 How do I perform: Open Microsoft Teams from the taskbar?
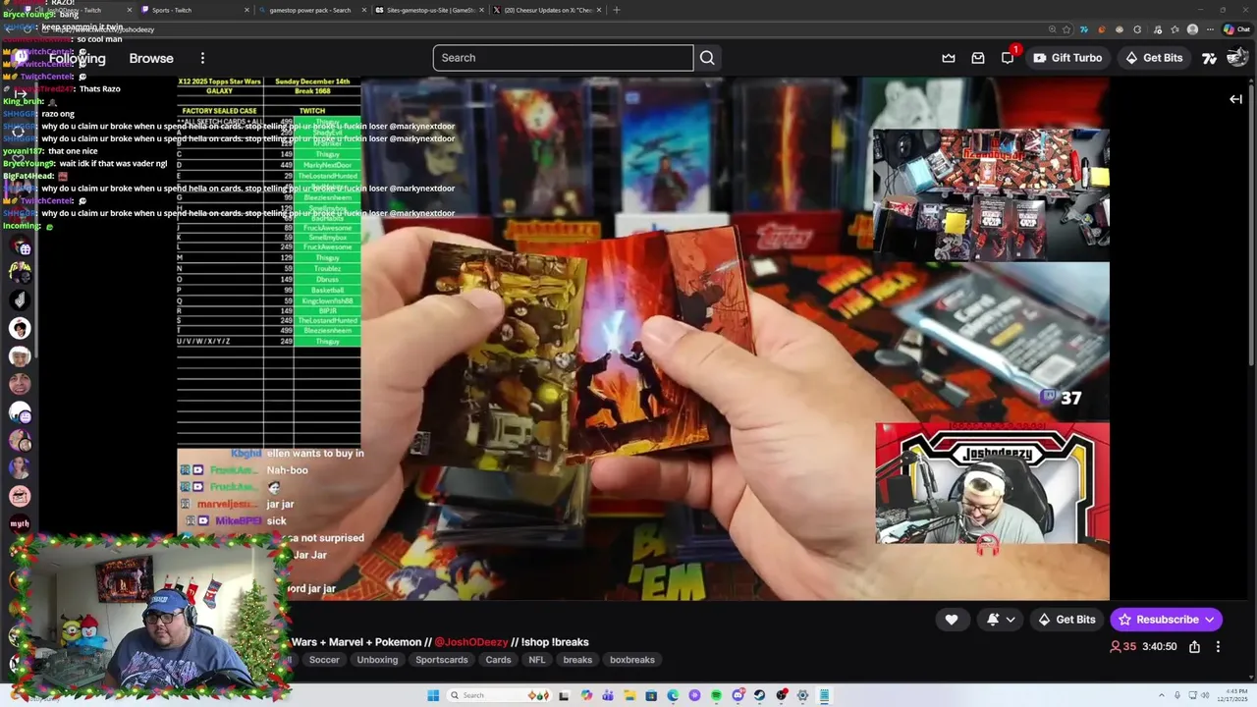(x=608, y=695)
